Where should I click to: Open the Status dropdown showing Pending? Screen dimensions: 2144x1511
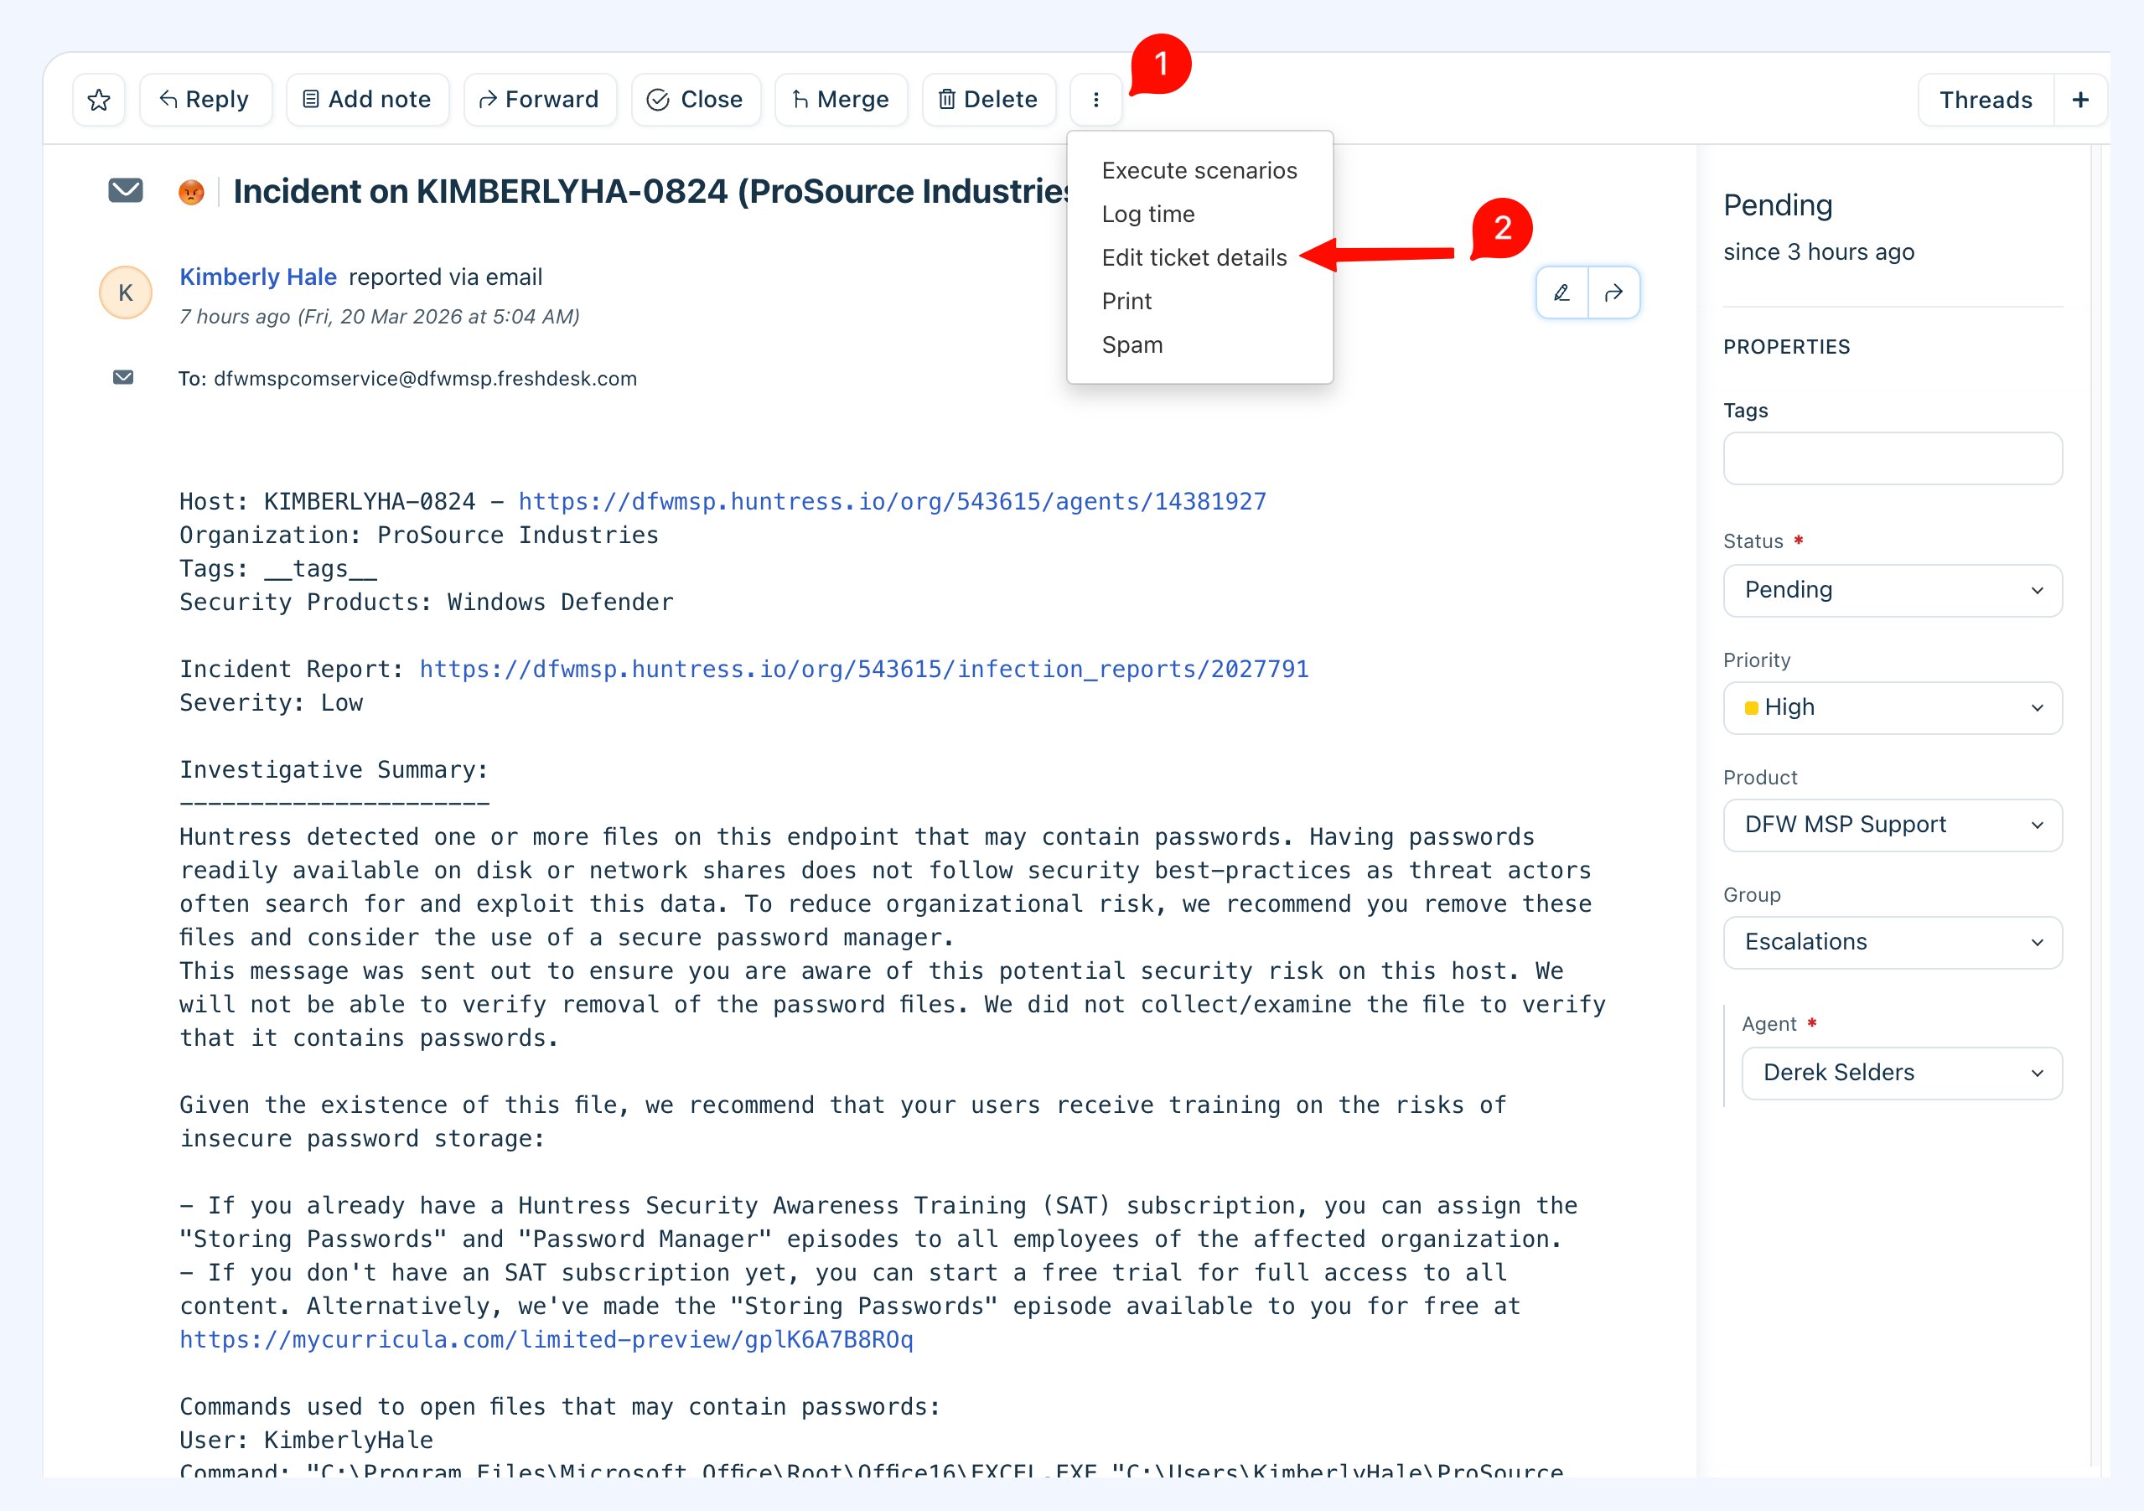[1892, 590]
